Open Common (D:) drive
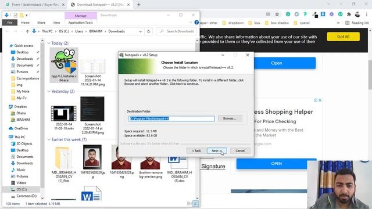372x209 pixels. coord(27,196)
